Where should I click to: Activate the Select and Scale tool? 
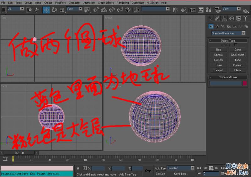click(x=62, y=10)
